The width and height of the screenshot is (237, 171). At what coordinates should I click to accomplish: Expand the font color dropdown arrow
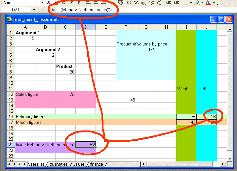click(x=214, y=3)
